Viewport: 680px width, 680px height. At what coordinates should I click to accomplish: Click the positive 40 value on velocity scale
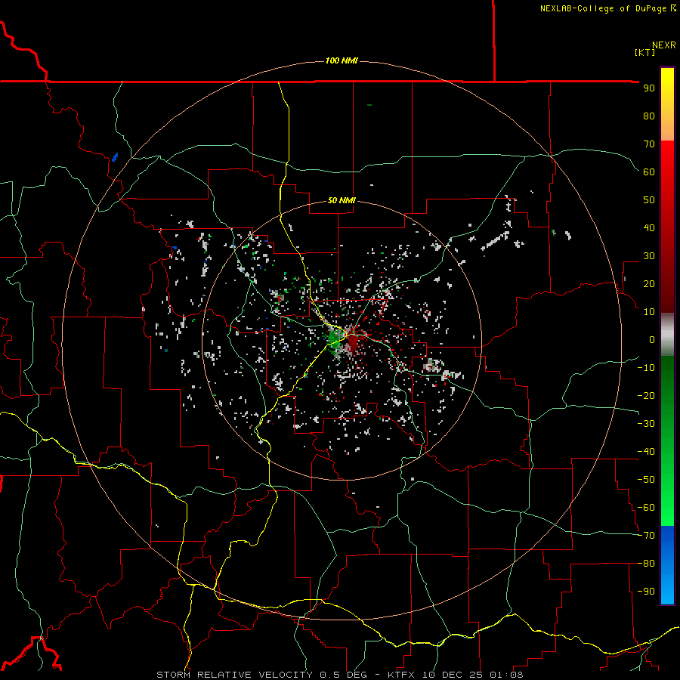(x=649, y=227)
